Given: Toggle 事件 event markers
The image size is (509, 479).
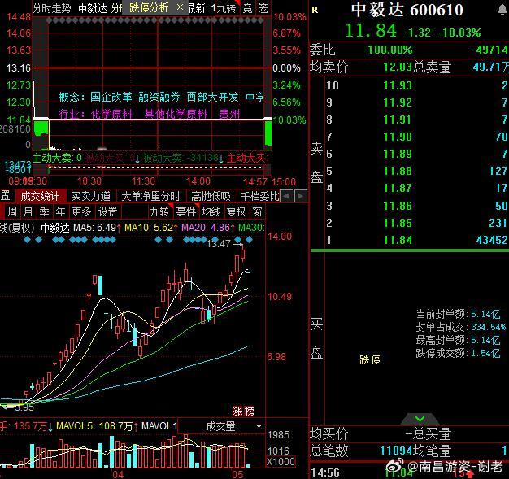Looking at the screenshot, I should (186, 211).
